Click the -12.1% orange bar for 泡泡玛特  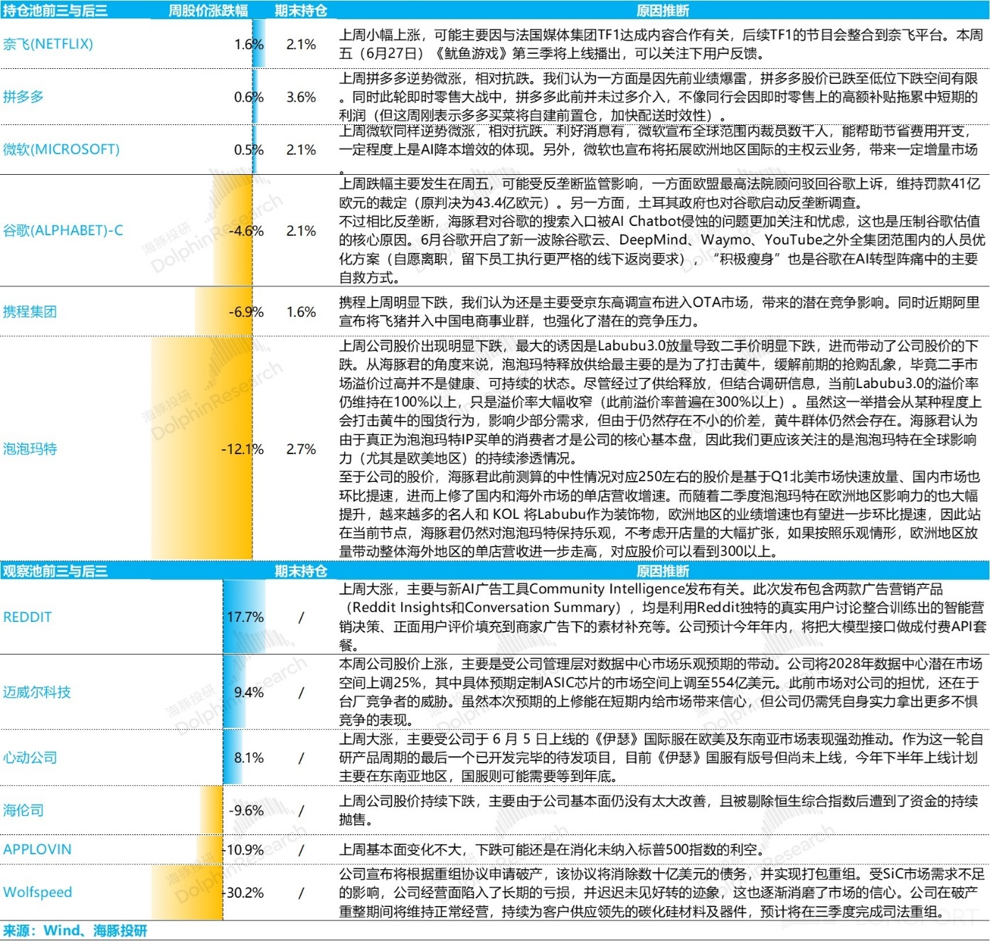pos(202,448)
